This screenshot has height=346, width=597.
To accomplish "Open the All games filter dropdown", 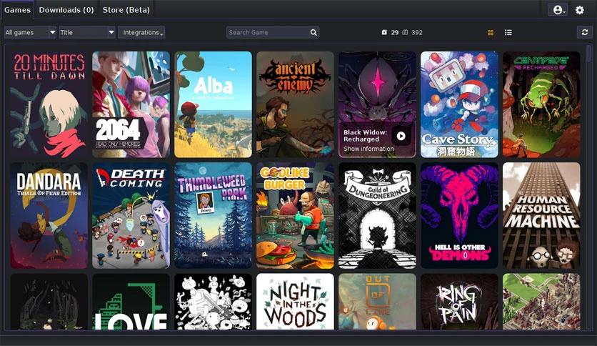I will coord(31,32).
